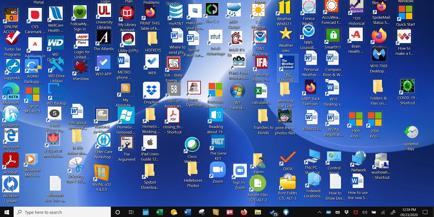Open the COVID-19 Shortcut icon
Screen dimensions: 434x217
click(x=407, y=86)
